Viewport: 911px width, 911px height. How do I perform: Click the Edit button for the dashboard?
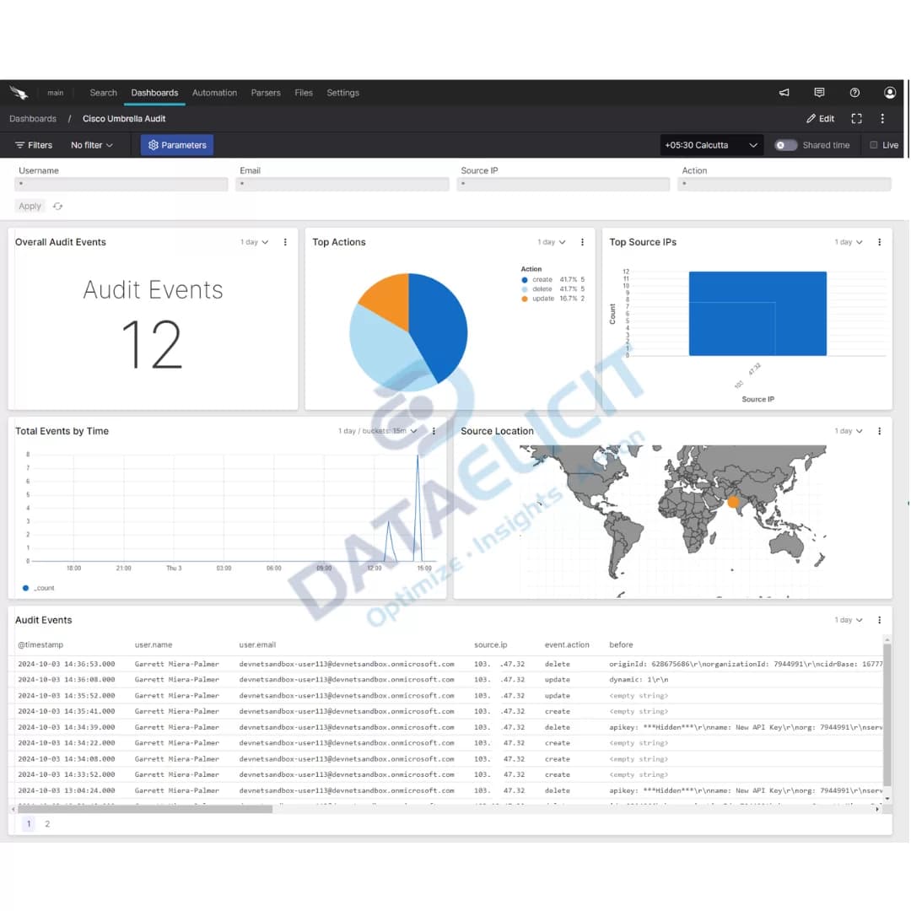819,118
